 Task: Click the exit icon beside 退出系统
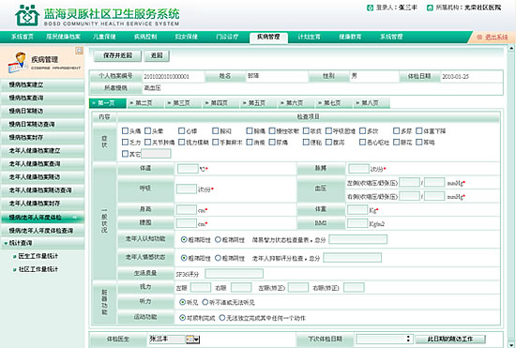pos(479,38)
